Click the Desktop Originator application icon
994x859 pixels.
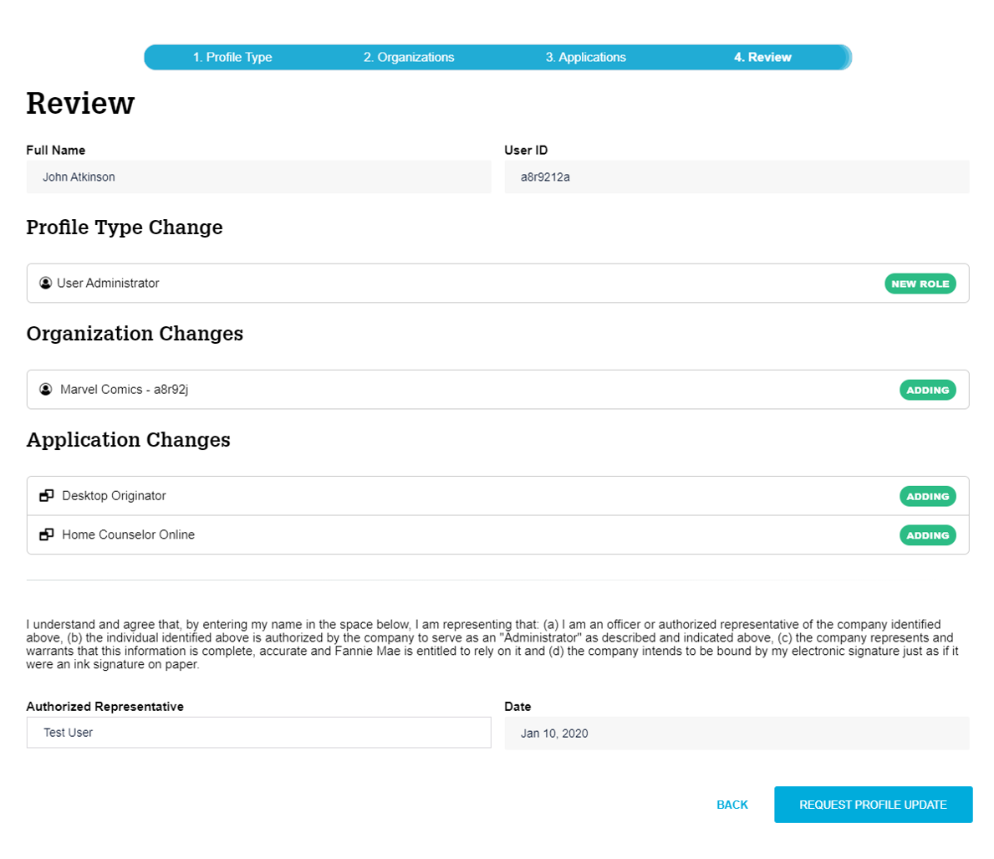click(x=46, y=495)
